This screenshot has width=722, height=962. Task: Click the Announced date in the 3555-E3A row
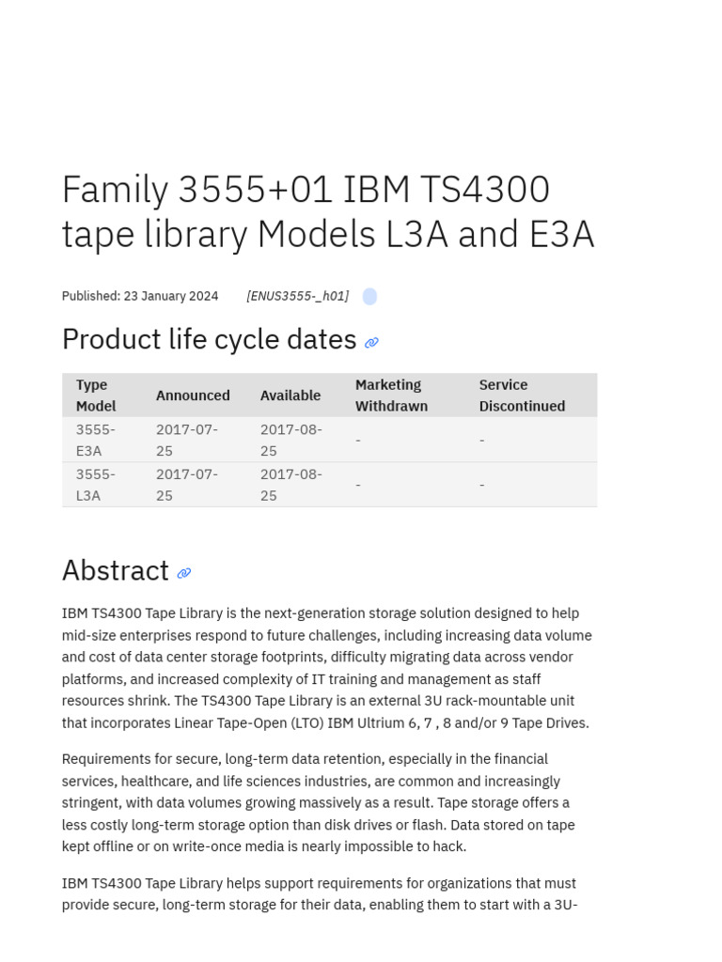(187, 440)
